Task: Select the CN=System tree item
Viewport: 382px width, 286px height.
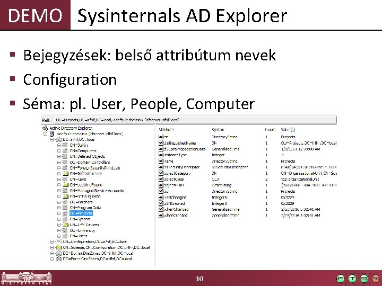Action: coord(80,219)
